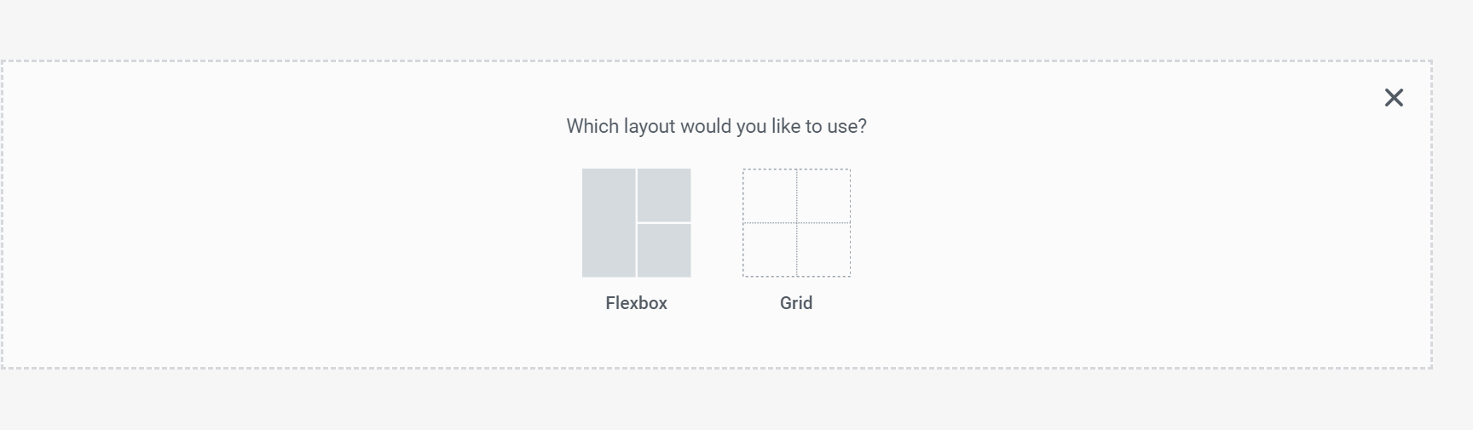Click the bottom-right cell of Grid icon
Image resolution: width=1473 pixels, height=430 pixels.
[823, 249]
